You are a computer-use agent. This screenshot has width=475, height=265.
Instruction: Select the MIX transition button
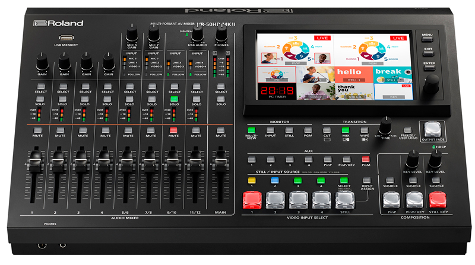(x=346, y=130)
